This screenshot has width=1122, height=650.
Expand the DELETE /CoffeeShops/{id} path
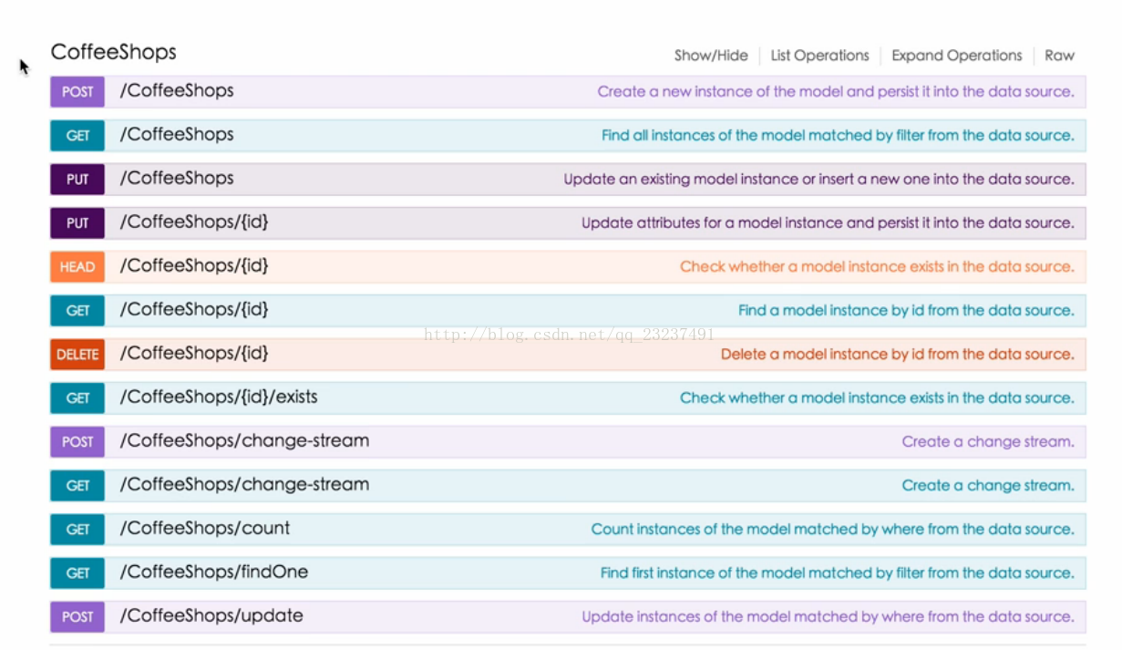[x=194, y=353]
